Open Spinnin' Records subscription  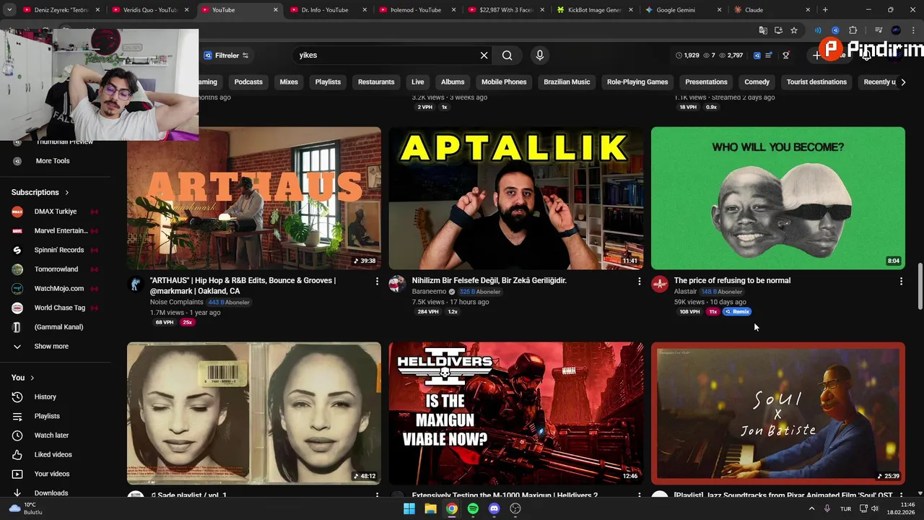point(56,250)
